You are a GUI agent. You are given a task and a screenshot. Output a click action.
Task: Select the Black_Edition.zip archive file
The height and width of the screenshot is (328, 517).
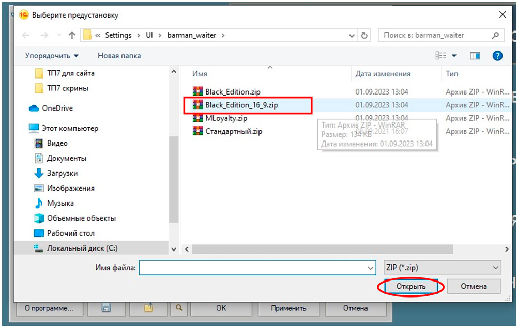coord(233,92)
